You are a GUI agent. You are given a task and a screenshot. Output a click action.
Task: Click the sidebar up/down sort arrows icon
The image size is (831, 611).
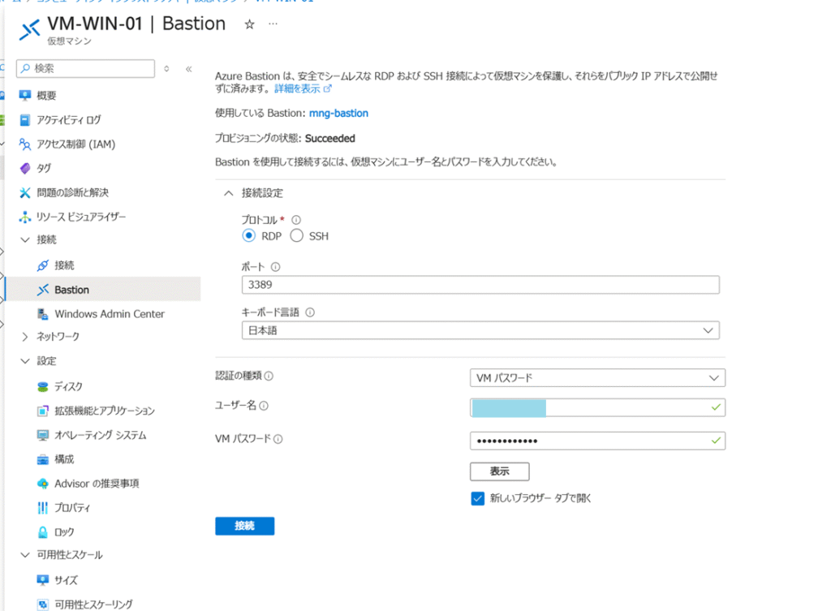[x=166, y=69]
